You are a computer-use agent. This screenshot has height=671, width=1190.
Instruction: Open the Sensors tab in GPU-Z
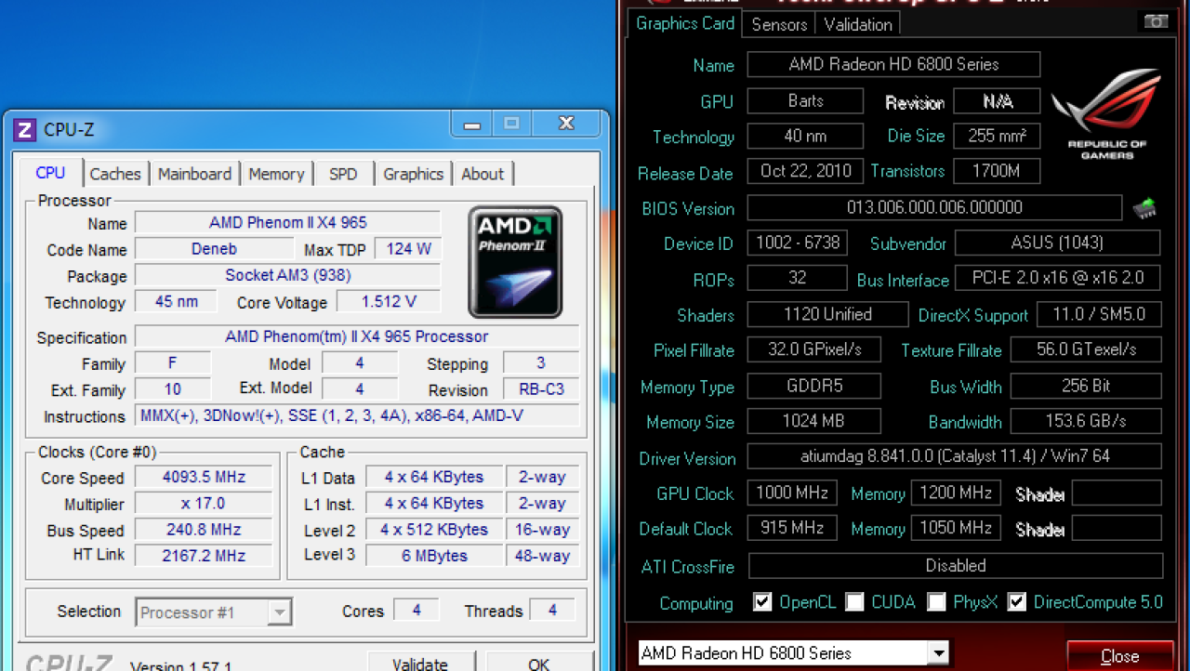pos(779,25)
